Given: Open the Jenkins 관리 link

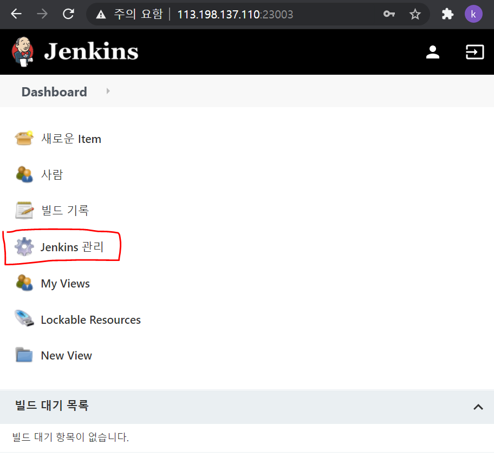Looking at the screenshot, I should [x=72, y=247].
